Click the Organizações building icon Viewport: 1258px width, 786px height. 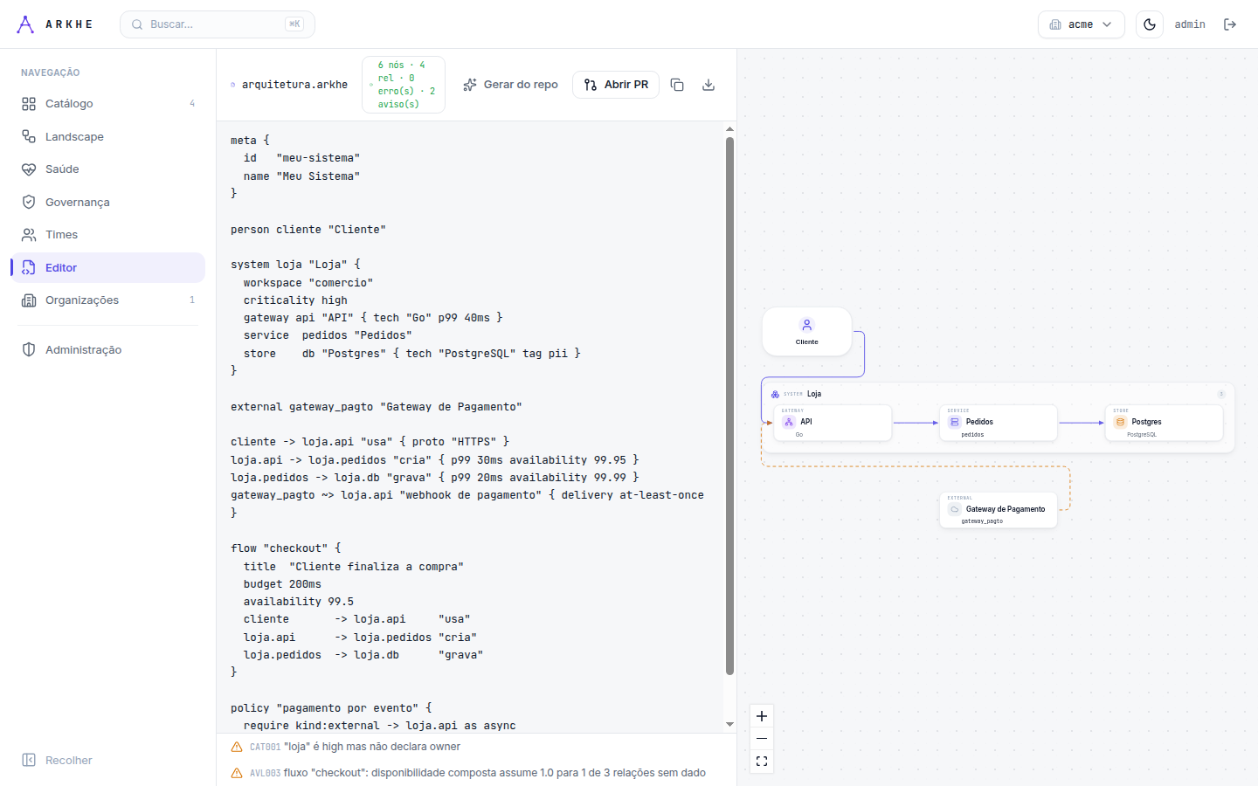click(x=29, y=300)
